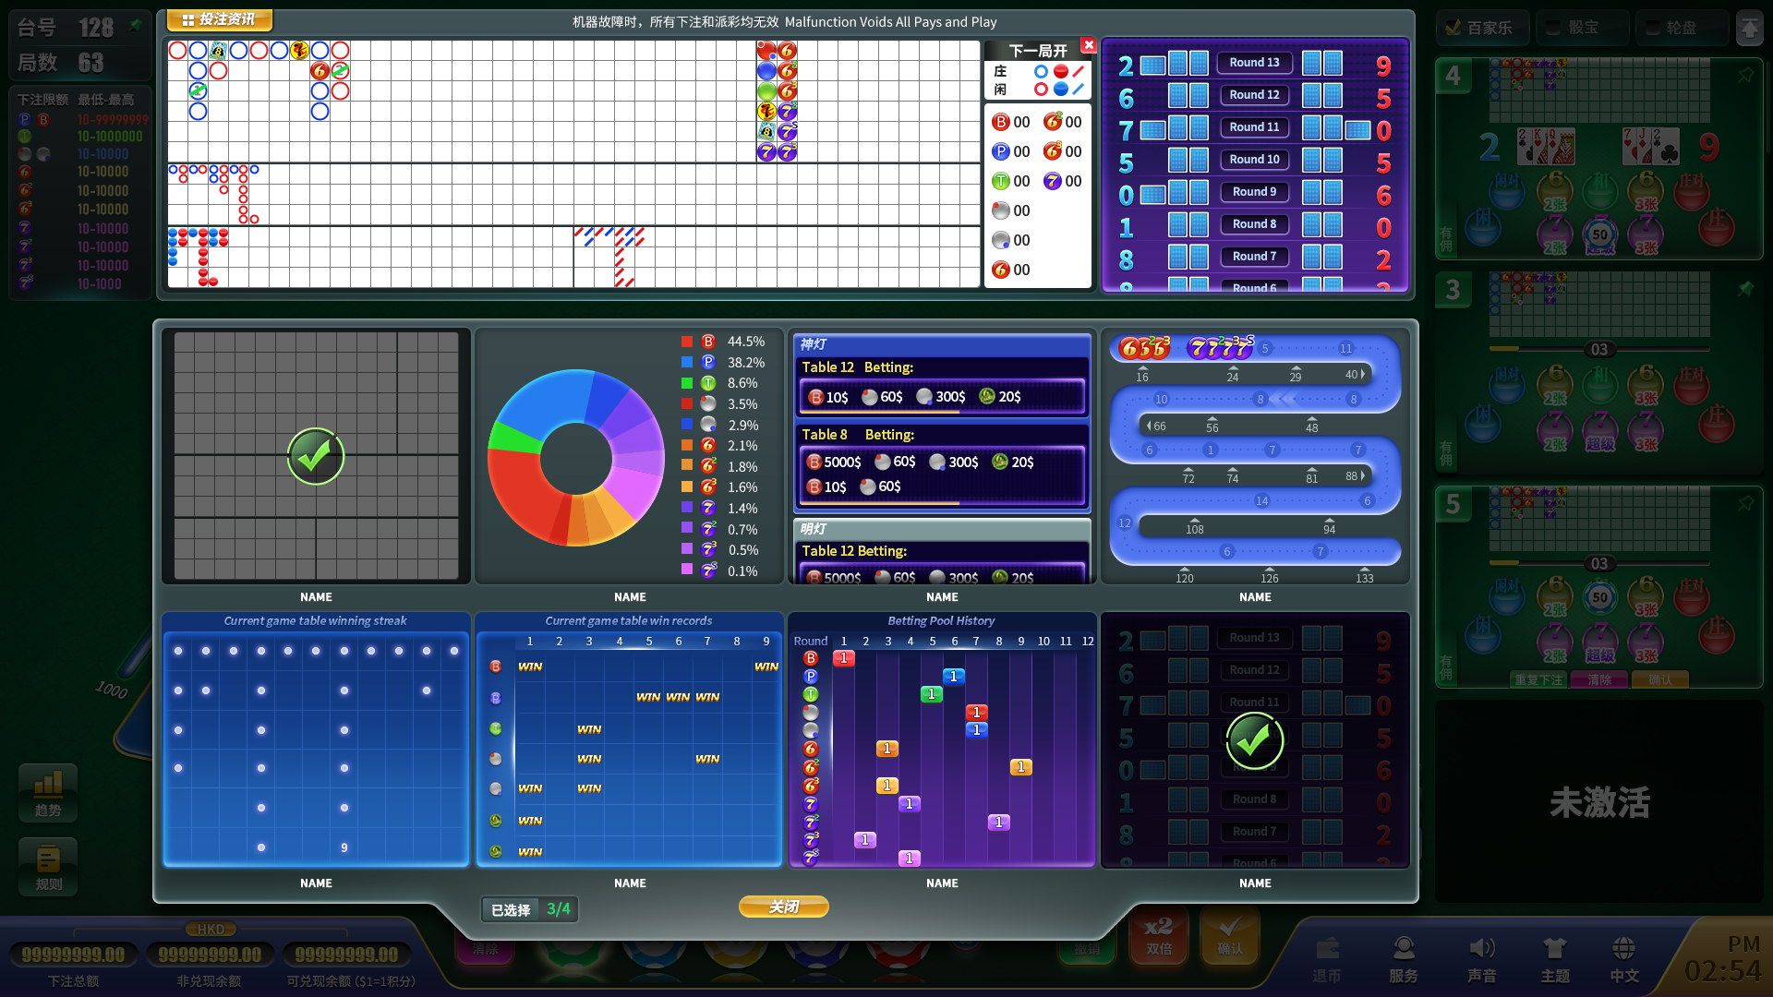Deselect the checked grid roadmap widget
This screenshot has width=1773, height=997.
point(316,456)
